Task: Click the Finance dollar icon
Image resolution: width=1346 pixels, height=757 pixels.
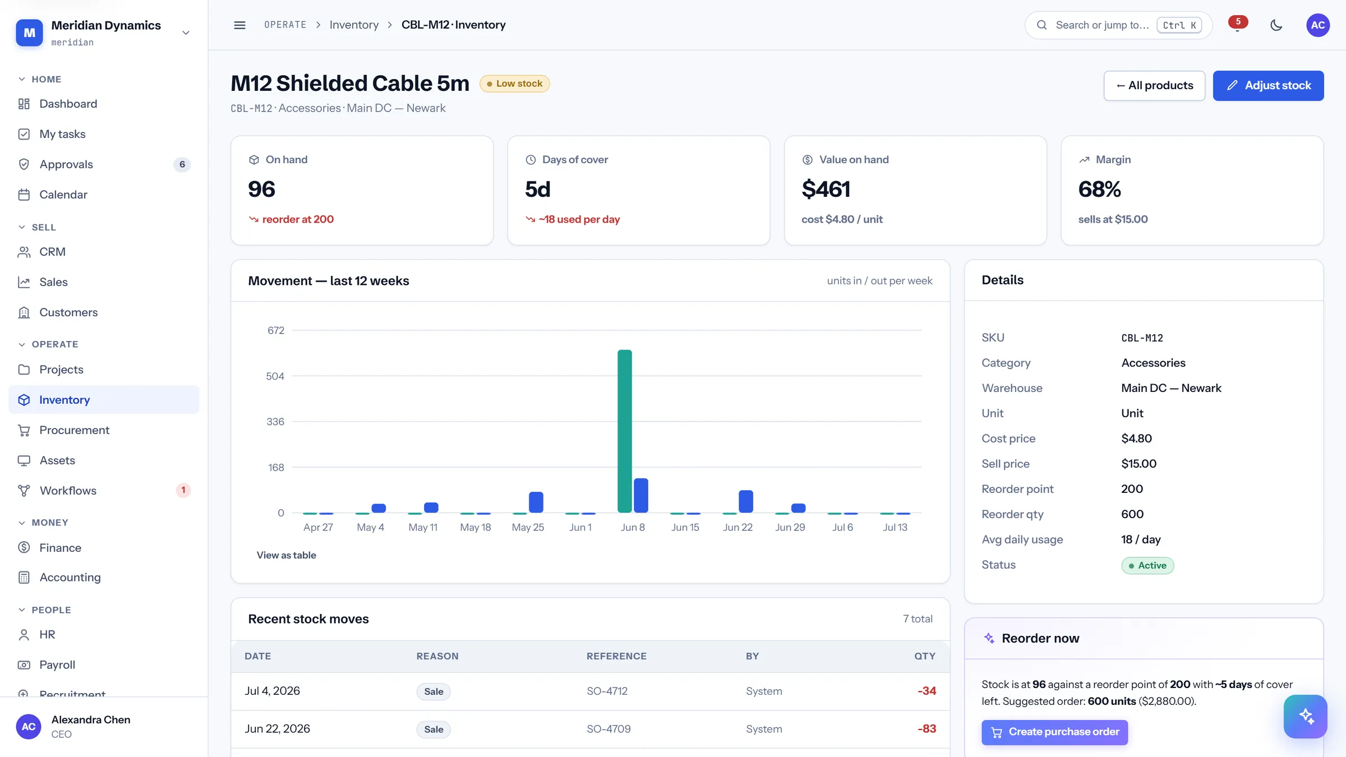Action: point(24,547)
